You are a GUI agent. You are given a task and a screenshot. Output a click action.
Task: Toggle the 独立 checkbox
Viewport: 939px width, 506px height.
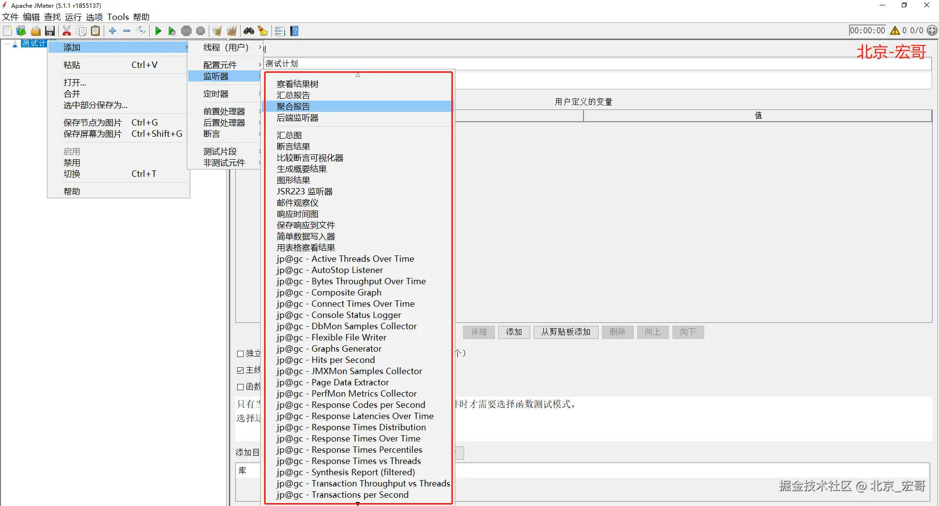240,354
